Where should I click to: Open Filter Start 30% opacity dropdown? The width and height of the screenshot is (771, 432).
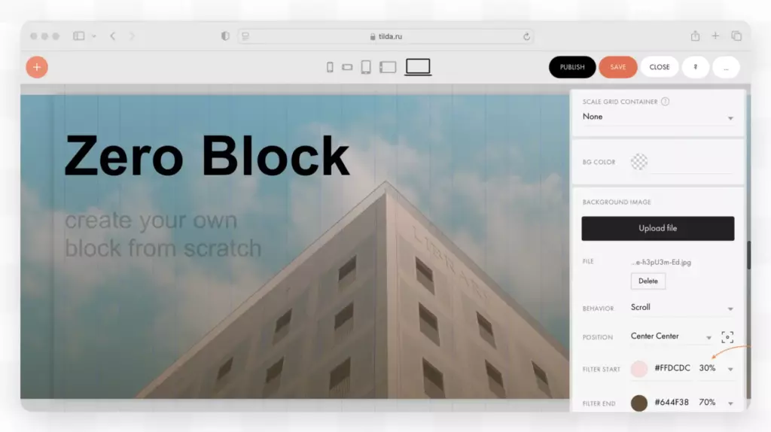coord(717,369)
